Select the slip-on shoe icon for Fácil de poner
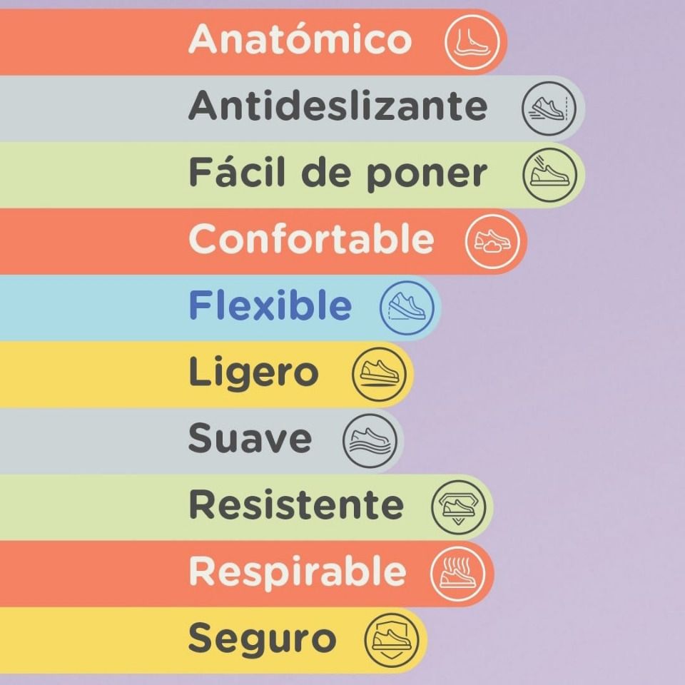685x685 pixels. pyautogui.click(x=548, y=175)
